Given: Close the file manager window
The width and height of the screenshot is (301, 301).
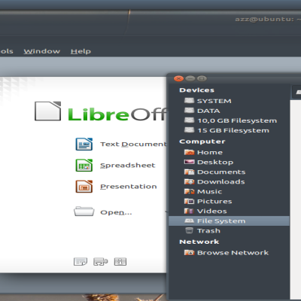Looking at the screenshot, I should point(178,79).
